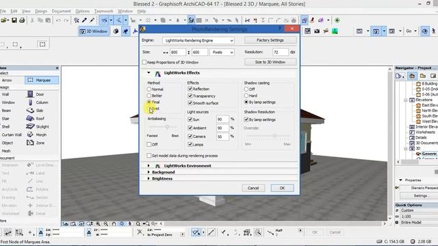Open the Design menu
The image size is (438, 246).
(41, 11)
